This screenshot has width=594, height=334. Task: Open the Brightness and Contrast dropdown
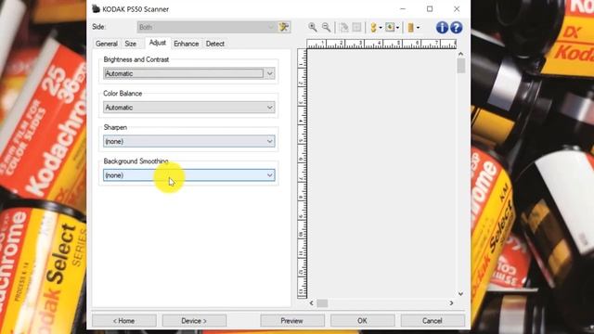tap(189, 73)
